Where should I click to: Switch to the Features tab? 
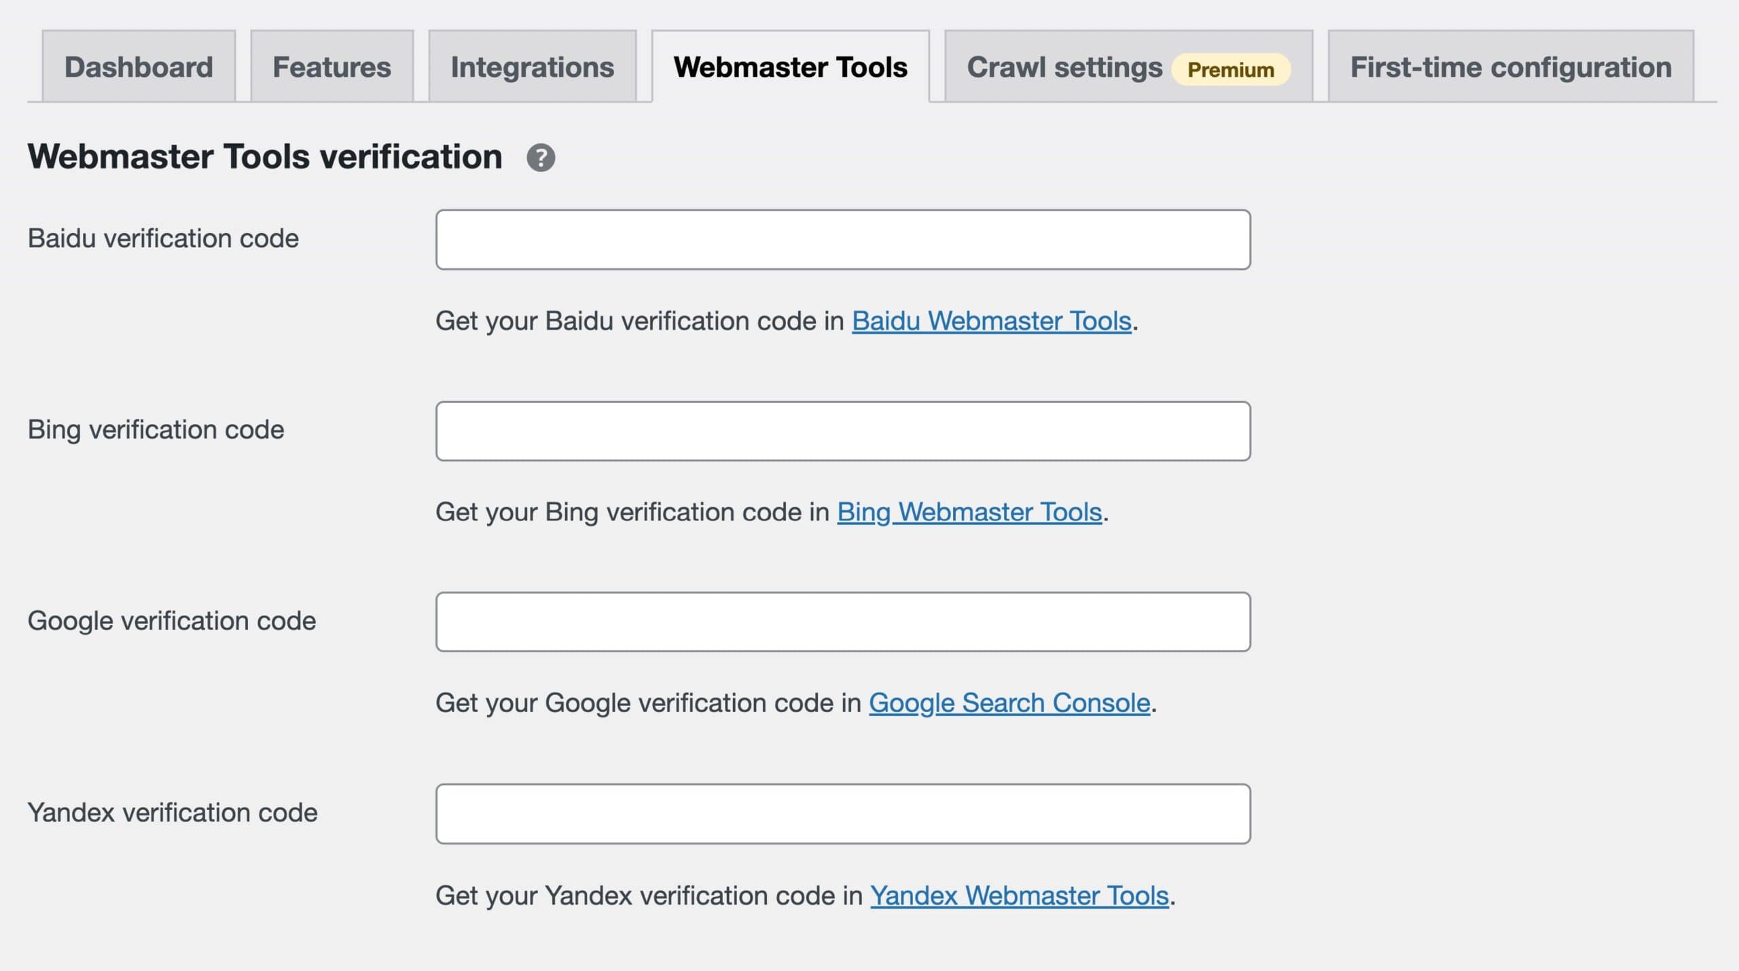click(331, 67)
